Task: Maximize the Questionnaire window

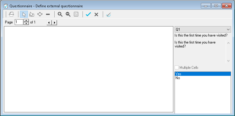Action: coord(216,6)
